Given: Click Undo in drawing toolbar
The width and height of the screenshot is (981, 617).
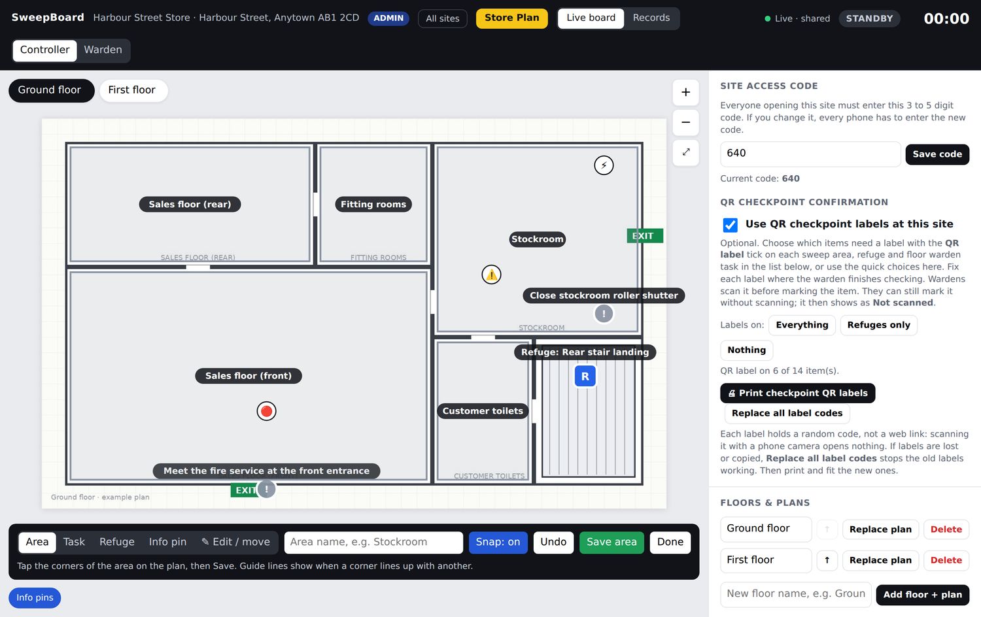Looking at the screenshot, I should pos(553,542).
